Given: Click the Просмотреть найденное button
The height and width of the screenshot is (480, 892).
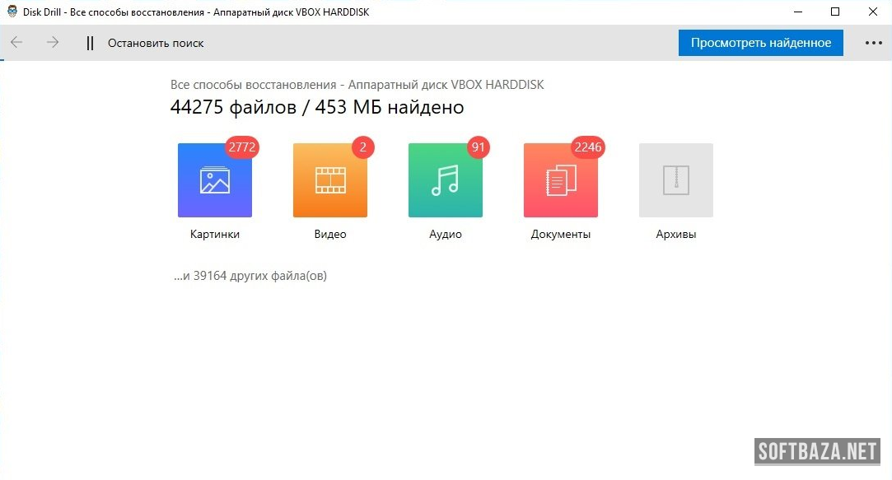Looking at the screenshot, I should point(760,43).
